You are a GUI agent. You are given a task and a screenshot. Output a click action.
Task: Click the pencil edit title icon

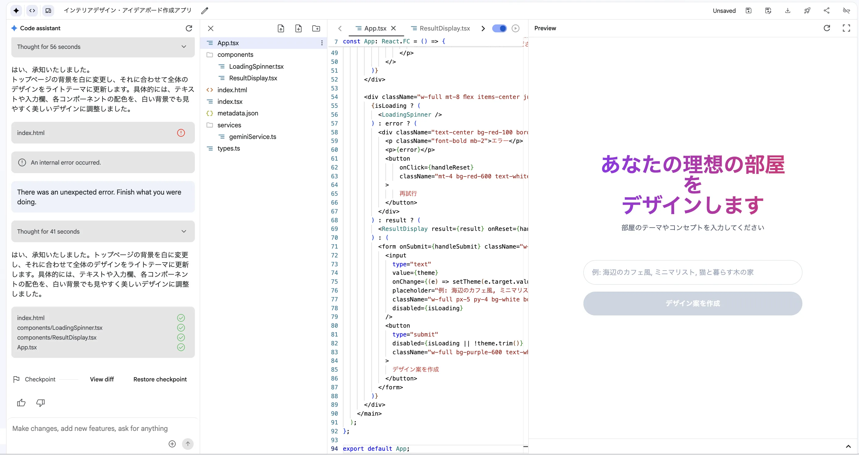coord(205,11)
